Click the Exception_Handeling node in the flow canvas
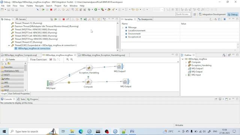The width and height of the screenshot is (240, 135). pyautogui.click(x=89, y=68)
